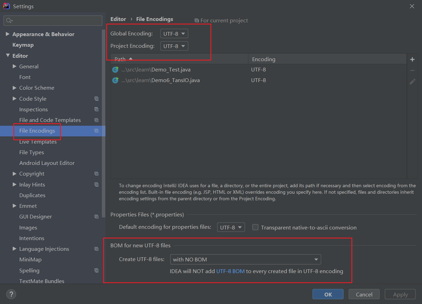The image size is (422, 304).
Task: Click the remove path minus icon
Action: 412,70
